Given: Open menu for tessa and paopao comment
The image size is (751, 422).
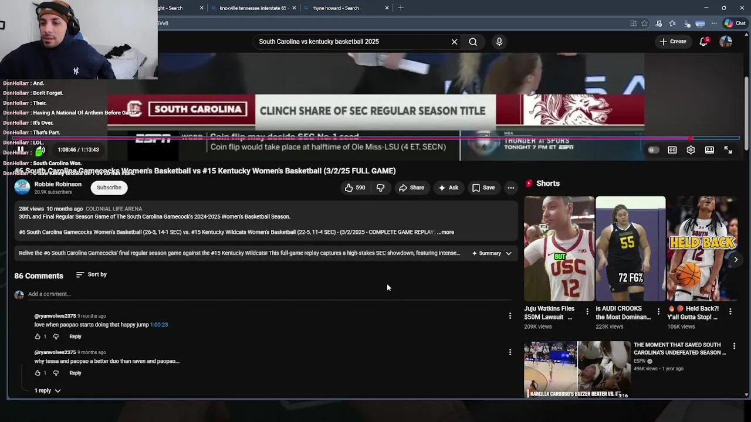Looking at the screenshot, I should tap(510, 352).
